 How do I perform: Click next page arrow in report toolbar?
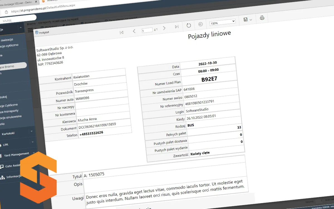coord(164,28)
